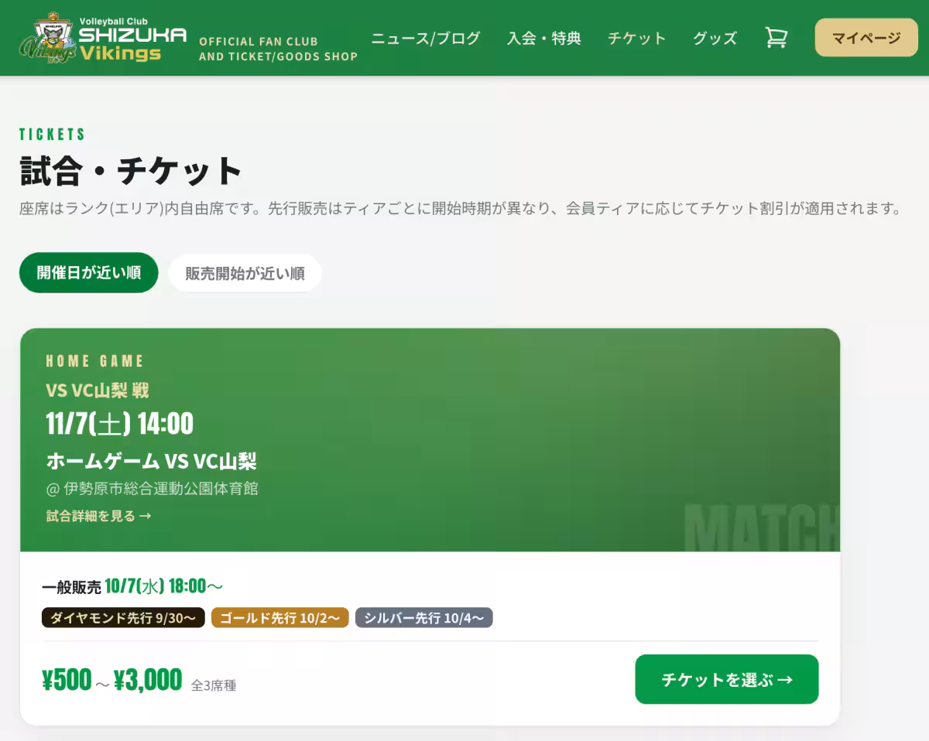
Task: Open the グッズ navigation item
Action: point(715,38)
